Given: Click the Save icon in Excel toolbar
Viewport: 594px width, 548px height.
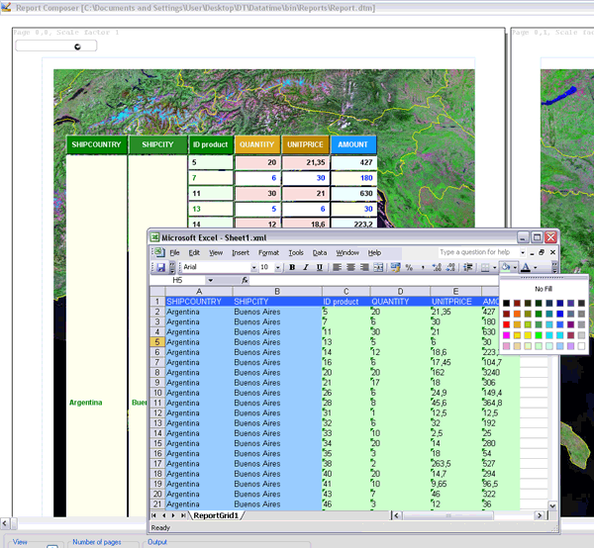Looking at the screenshot, I should click(x=161, y=267).
